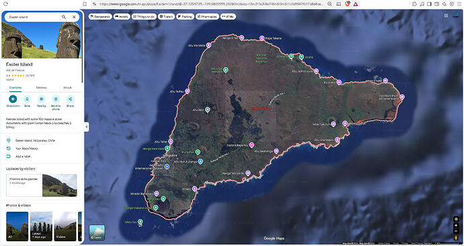
Task: Click the Ahu Akivi map marker
Action: [208, 110]
